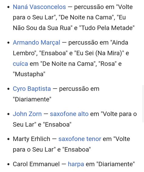Follow the saxofone tenor link
The height and width of the screenshot is (172, 144).
pos(80,139)
